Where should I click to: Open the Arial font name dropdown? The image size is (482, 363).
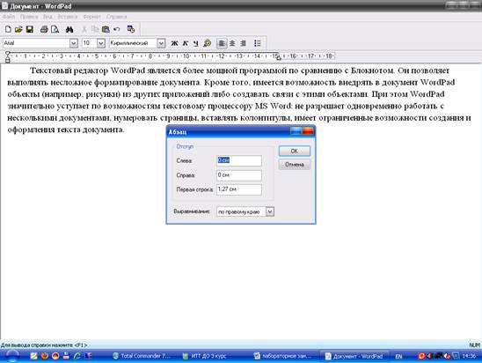pos(74,43)
